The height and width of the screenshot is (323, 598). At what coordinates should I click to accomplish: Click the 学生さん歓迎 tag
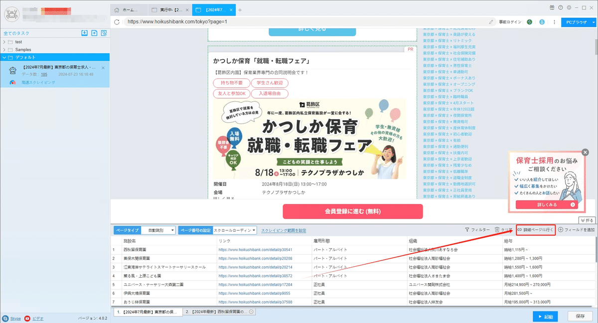pos(270,83)
